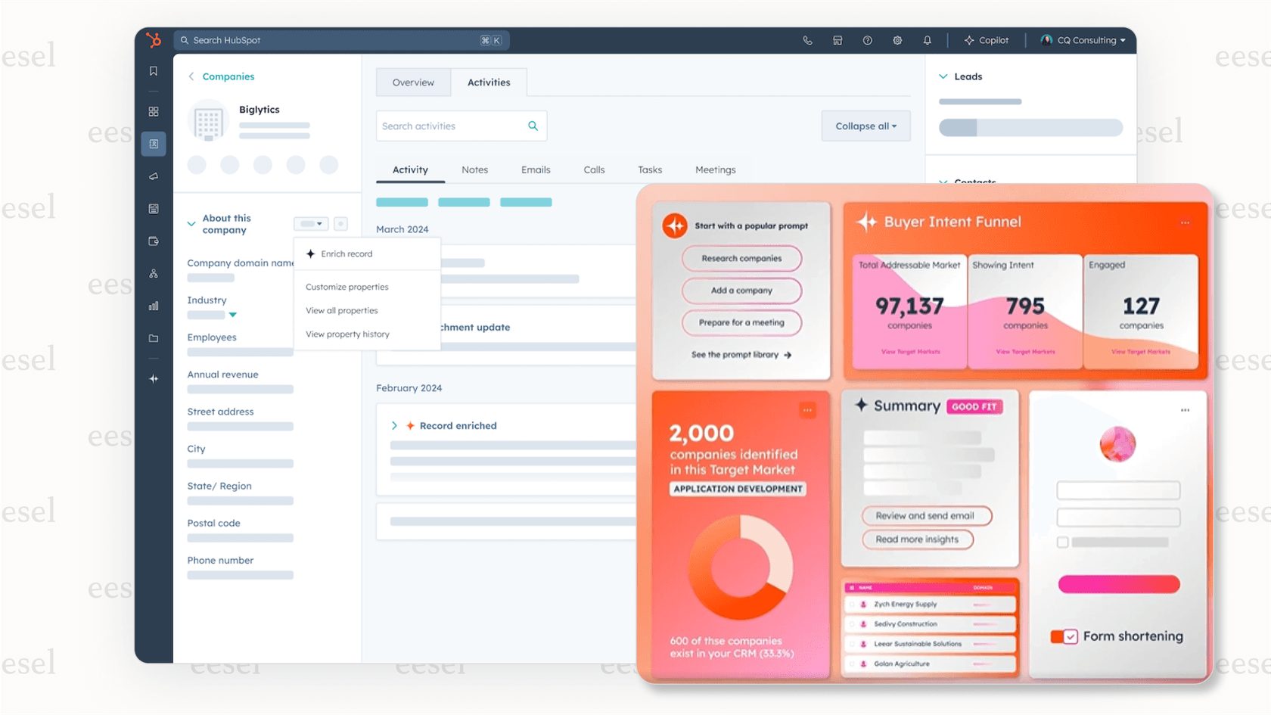
Task: Expand the Record enriched entry
Action: click(x=394, y=425)
